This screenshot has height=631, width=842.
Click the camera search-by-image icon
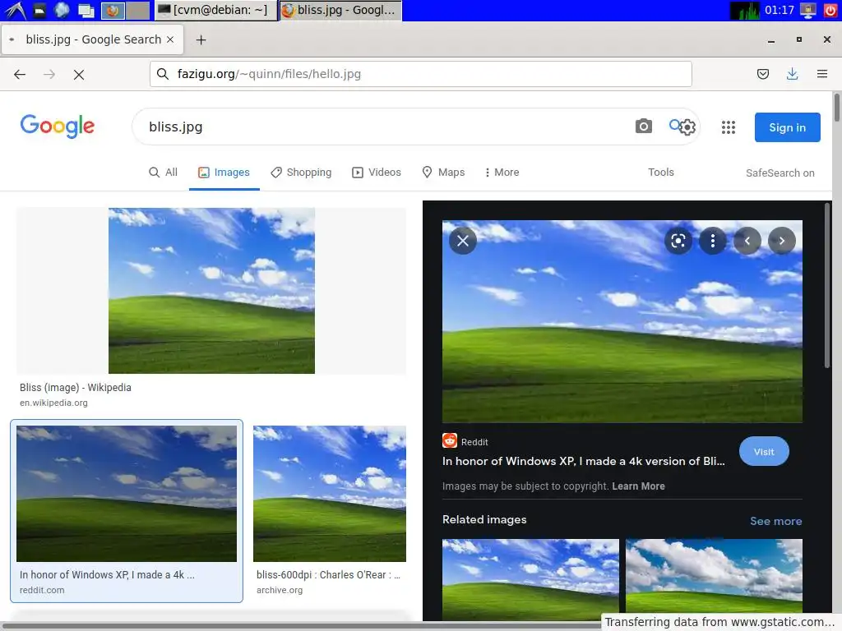(643, 126)
